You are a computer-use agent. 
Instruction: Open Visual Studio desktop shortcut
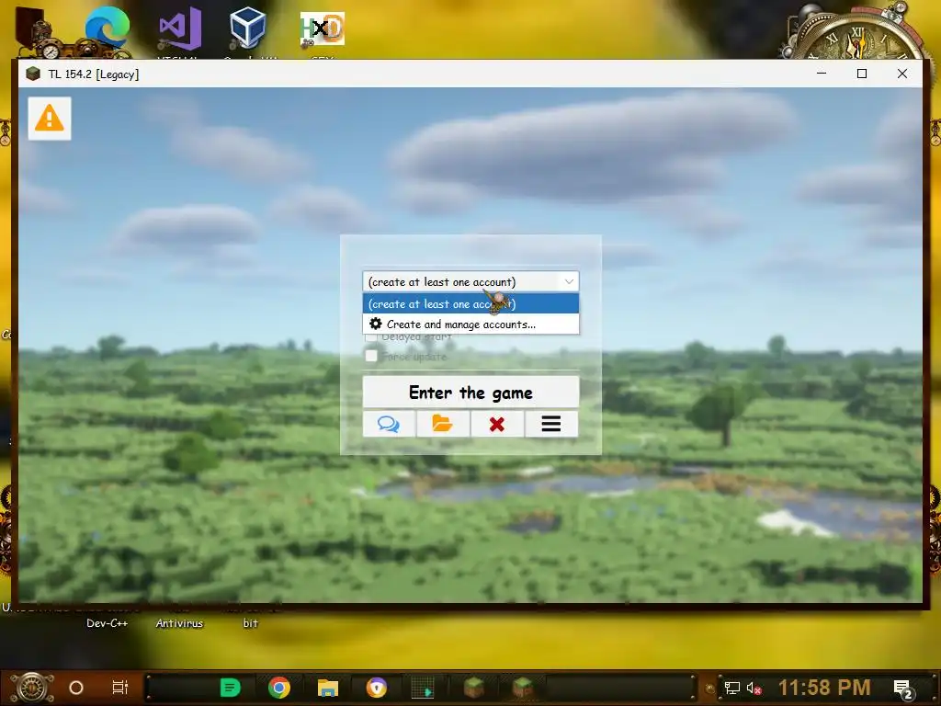(x=179, y=28)
